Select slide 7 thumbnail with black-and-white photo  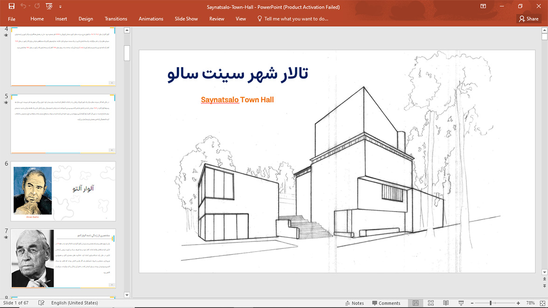coord(63,258)
